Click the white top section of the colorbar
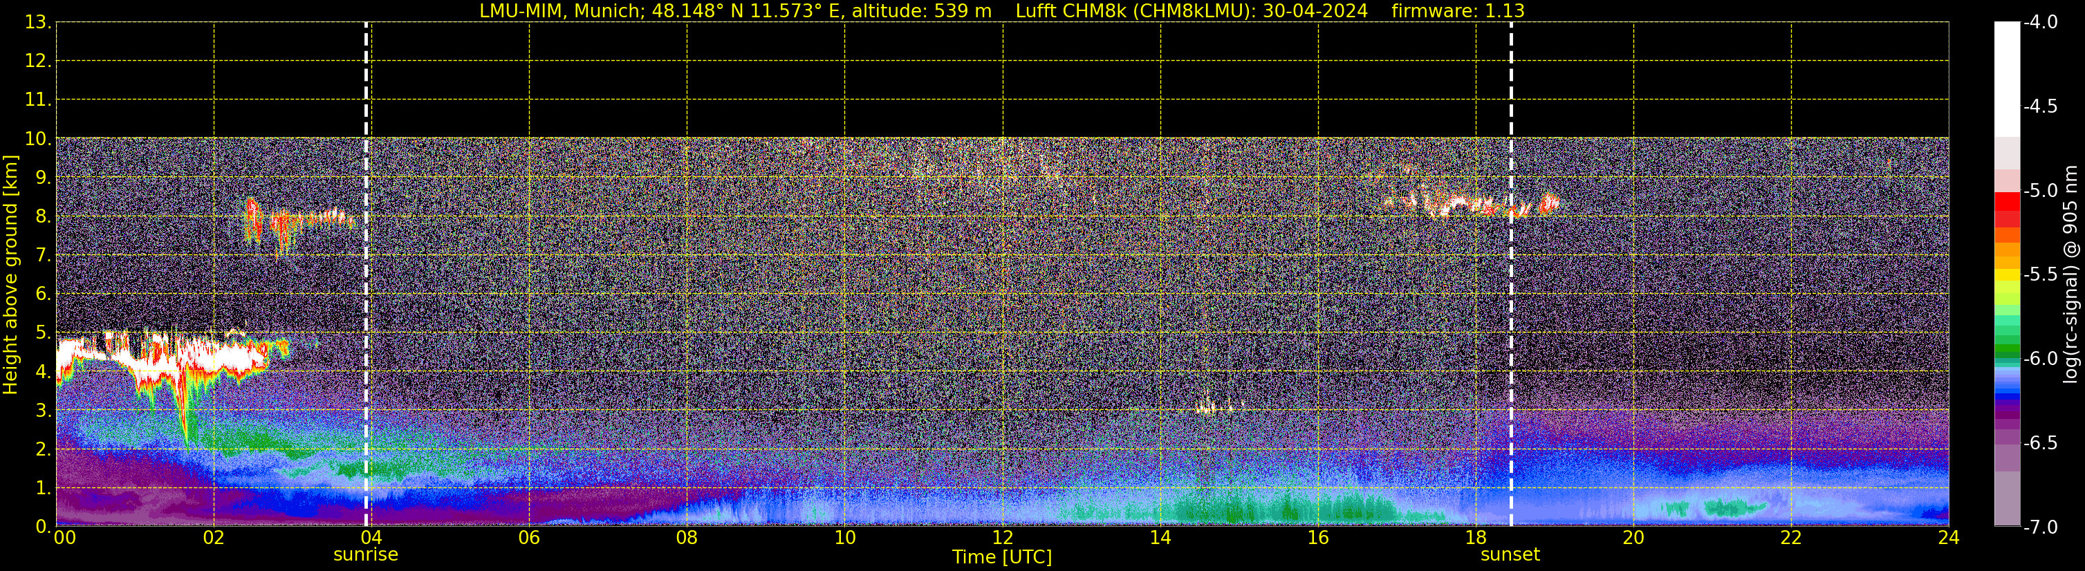 (x=2006, y=79)
